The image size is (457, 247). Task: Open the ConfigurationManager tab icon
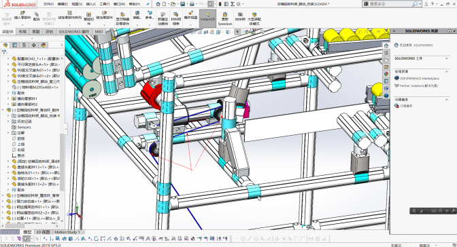[x=24, y=45]
